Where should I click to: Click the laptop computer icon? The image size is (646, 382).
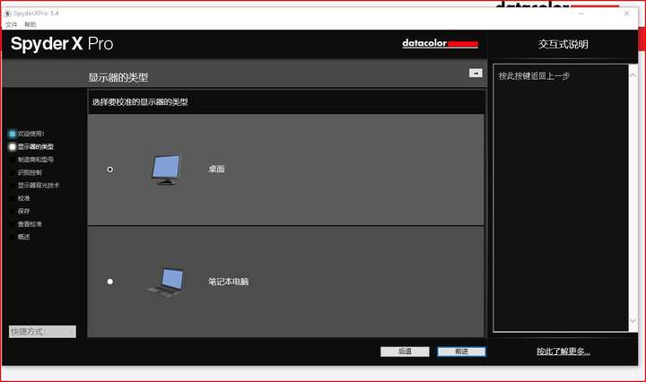(x=166, y=282)
